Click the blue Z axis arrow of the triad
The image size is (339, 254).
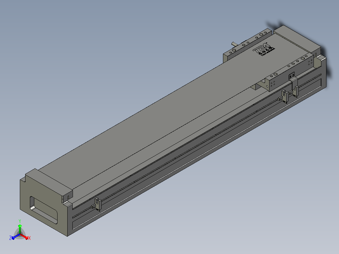click(x=15, y=237)
